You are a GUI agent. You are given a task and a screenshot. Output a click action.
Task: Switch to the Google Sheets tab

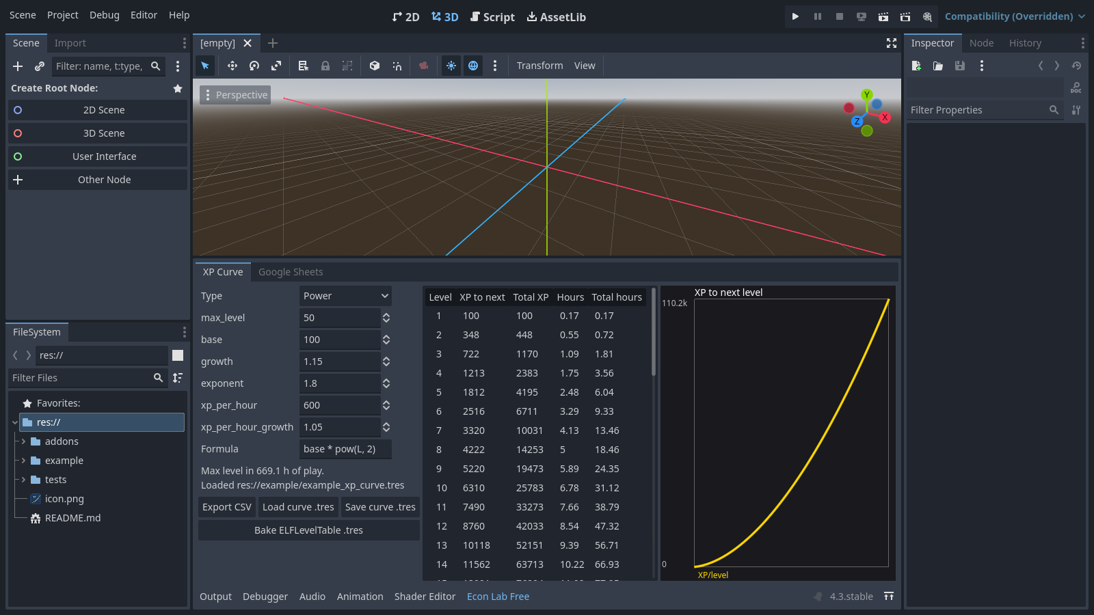(291, 272)
